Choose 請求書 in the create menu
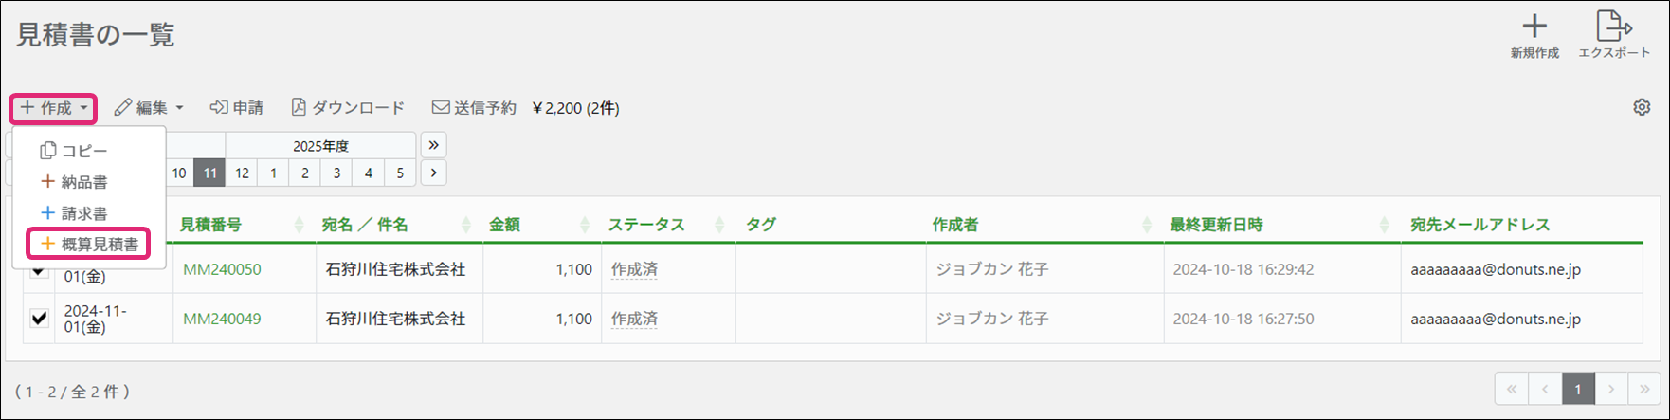 click(x=74, y=213)
